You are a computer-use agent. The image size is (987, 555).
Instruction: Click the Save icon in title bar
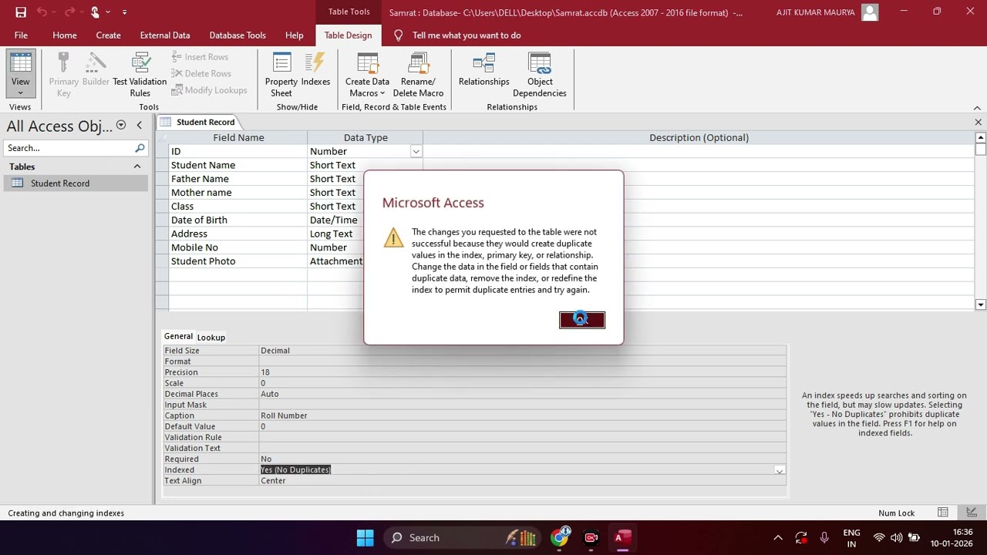tap(21, 12)
